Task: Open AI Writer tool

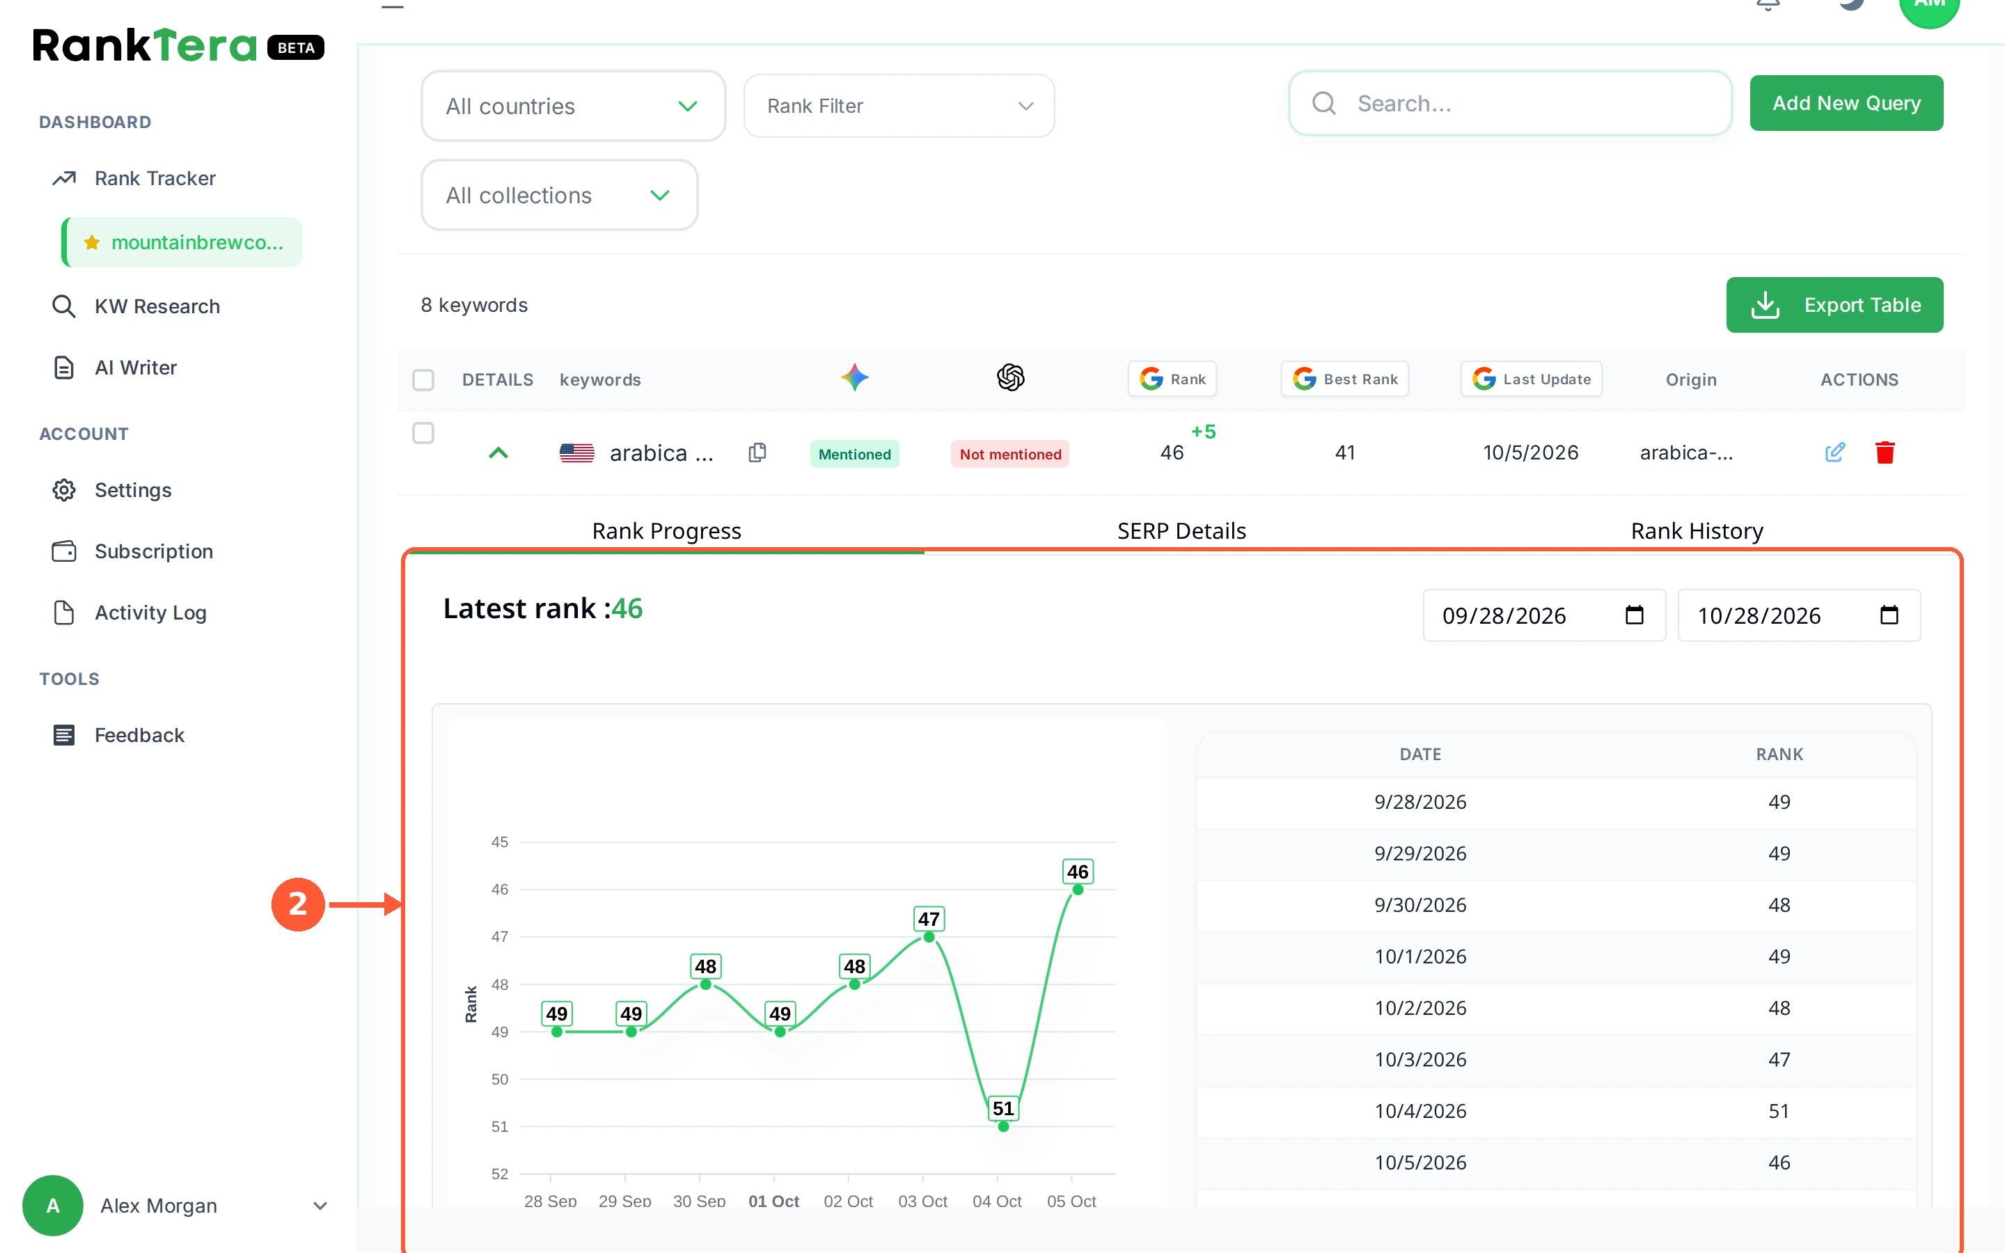Action: (135, 367)
